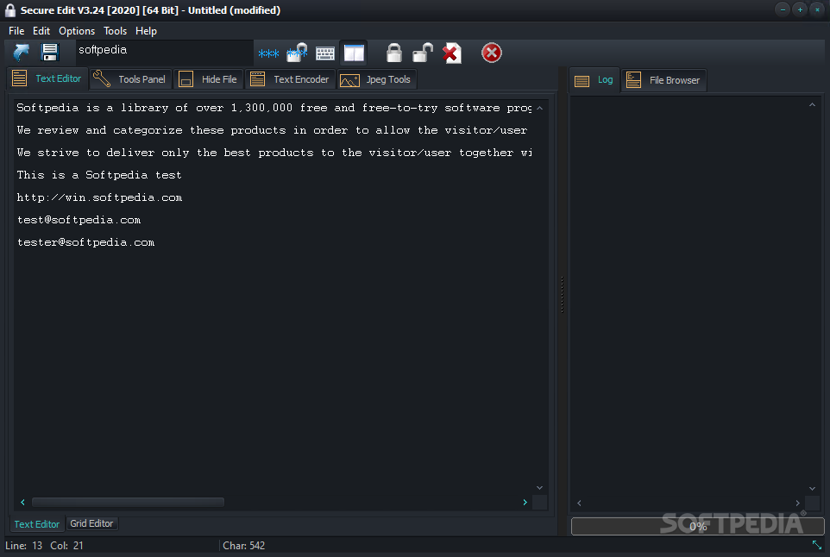Open the File Browser tab
The height and width of the screenshot is (557, 830).
pyautogui.click(x=663, y=80)
